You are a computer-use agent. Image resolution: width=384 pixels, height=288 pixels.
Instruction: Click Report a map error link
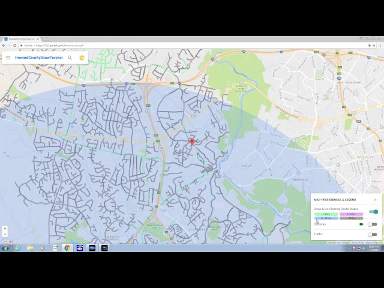coord(374,242)
